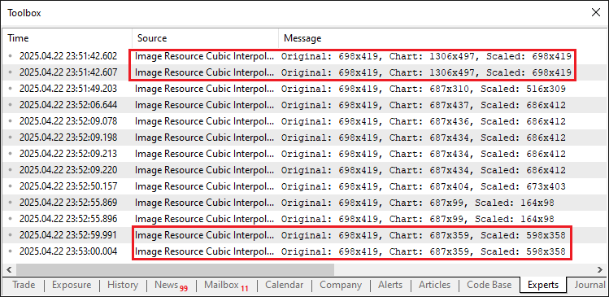Open the Alerts tab
The width and height of the screenshot is (609, 297).
click(390, 285)
